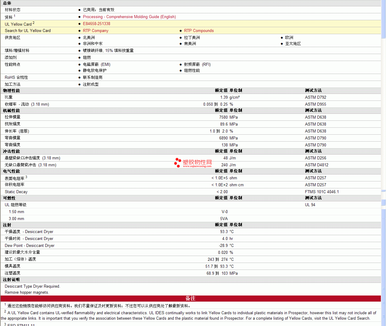Click the red '备注' banner heading
The height and width of the screenshot is (326, 386).
tap(191, 299)
